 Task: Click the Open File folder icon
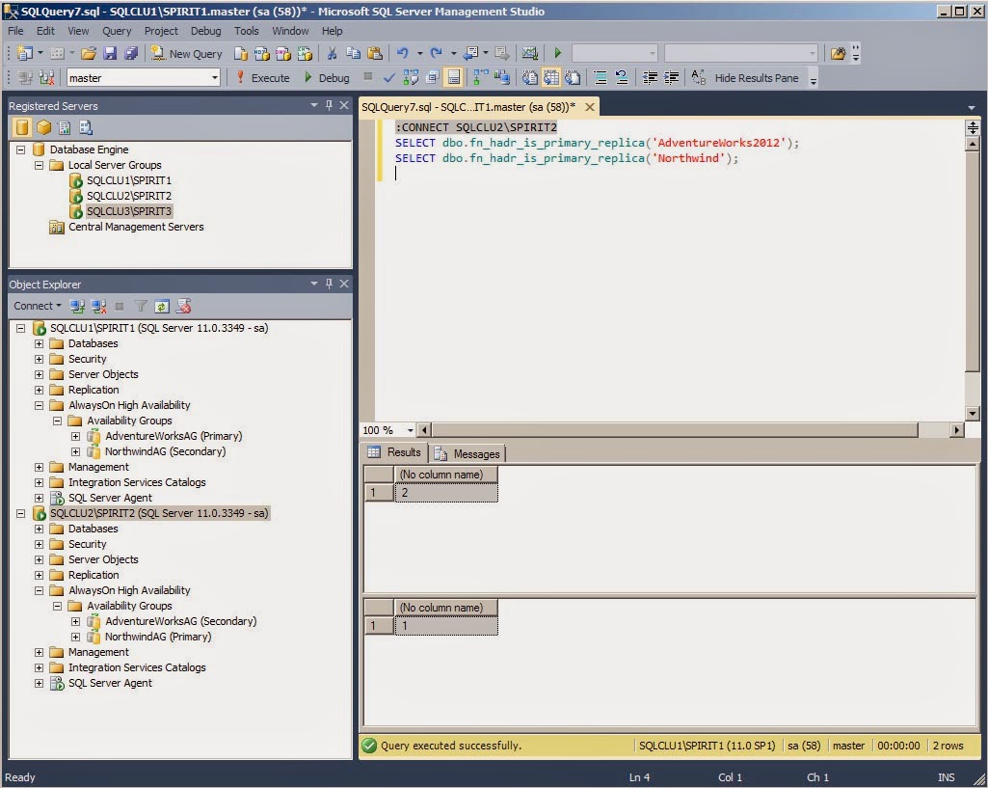tap(89, 54)
